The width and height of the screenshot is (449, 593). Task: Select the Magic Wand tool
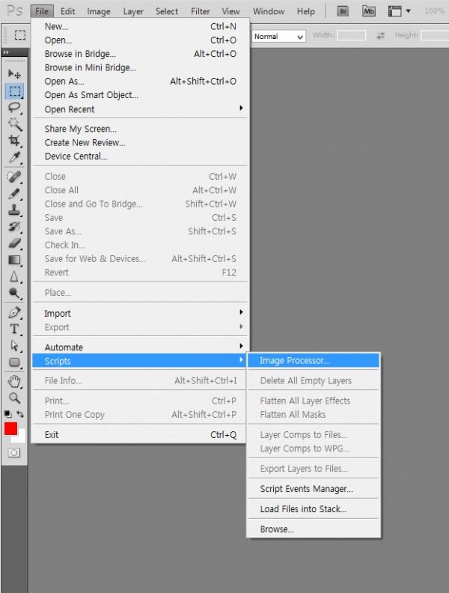point(14,124)
